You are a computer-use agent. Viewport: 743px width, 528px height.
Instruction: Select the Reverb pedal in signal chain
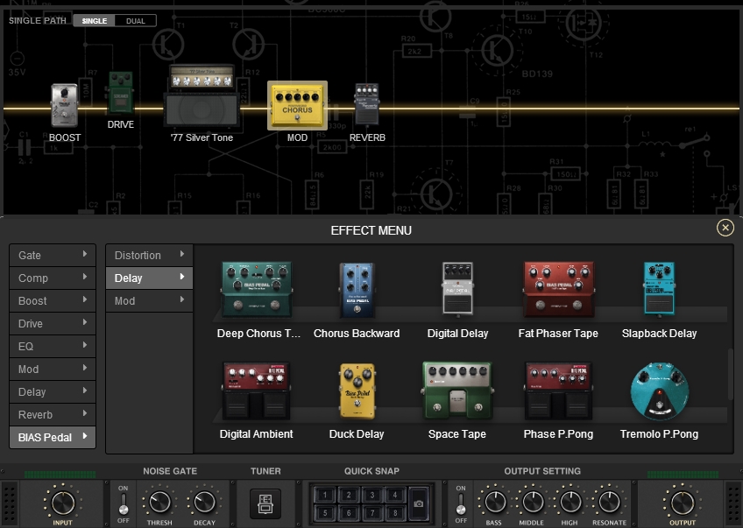pyautogui.click(x=366, y=107)
